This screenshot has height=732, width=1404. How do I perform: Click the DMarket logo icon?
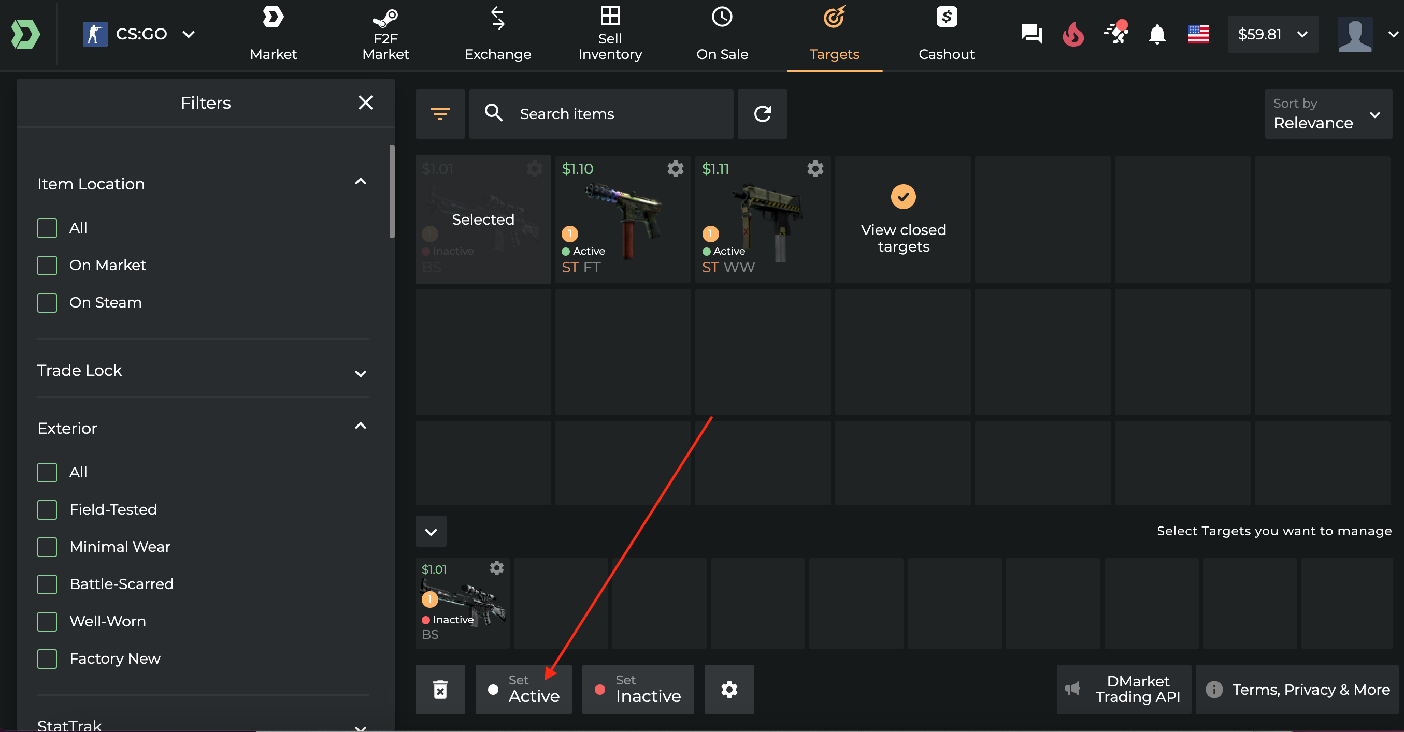(x=25, y=34)
